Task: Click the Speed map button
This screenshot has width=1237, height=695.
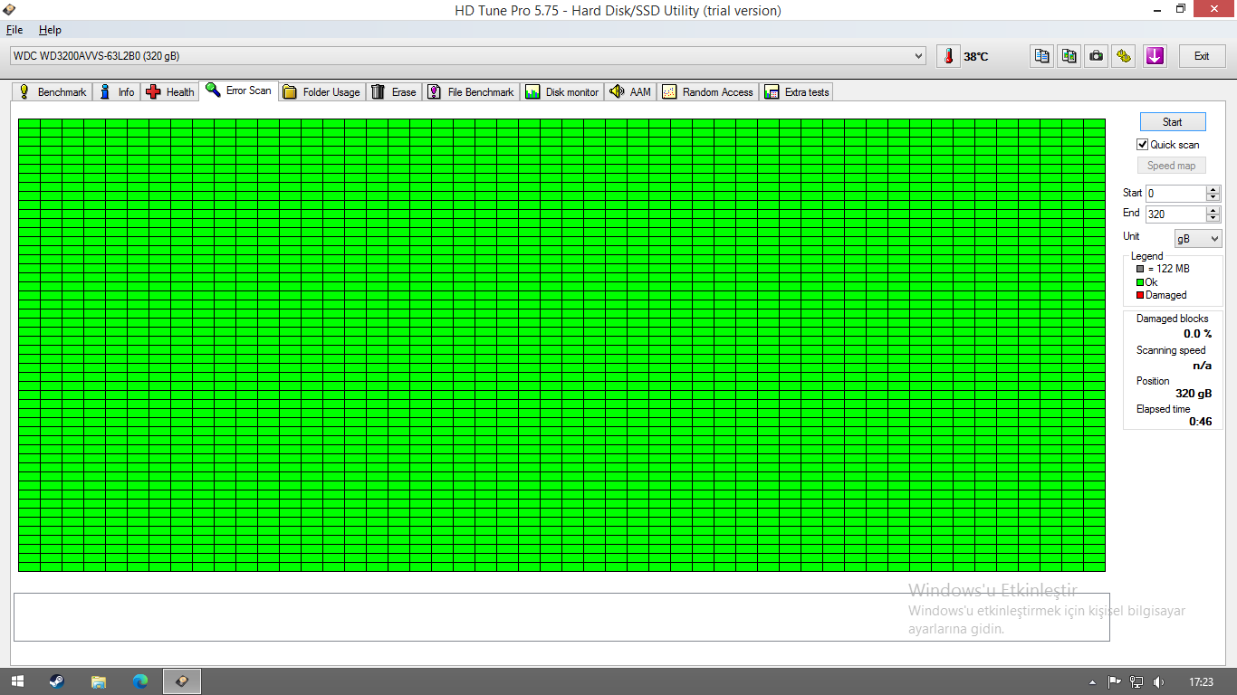Action: click(x=1172, y=166)
